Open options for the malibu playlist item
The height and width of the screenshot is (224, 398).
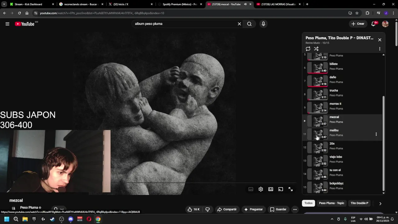pyautogui.click(x=376, y=134)
